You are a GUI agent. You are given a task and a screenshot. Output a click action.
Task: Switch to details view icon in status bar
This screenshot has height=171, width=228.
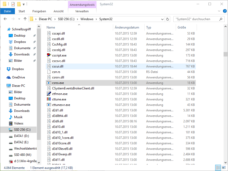[218, 168]
